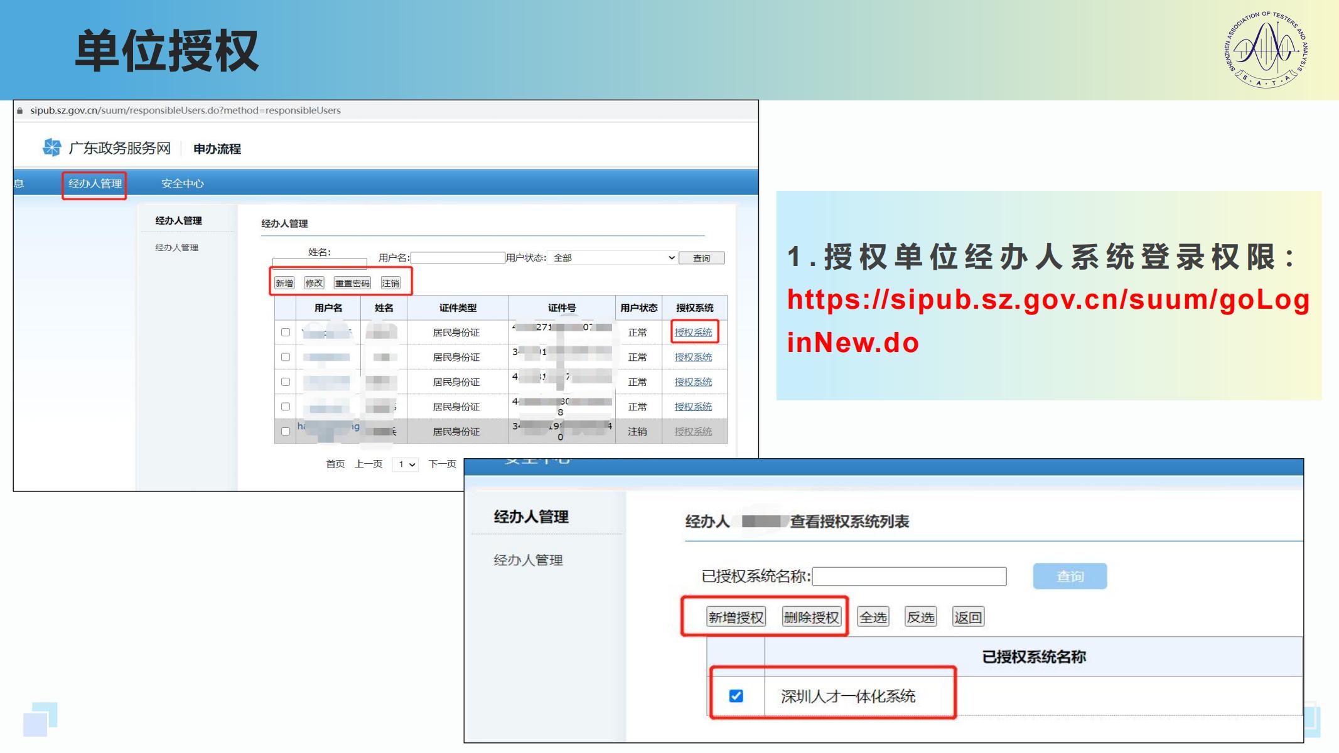The width and height of the screenshot is (1339, 753).
Task: Open the 经办人管理 tab in blue nav bar
Action: pyautogui.click(x=95, y=183)
